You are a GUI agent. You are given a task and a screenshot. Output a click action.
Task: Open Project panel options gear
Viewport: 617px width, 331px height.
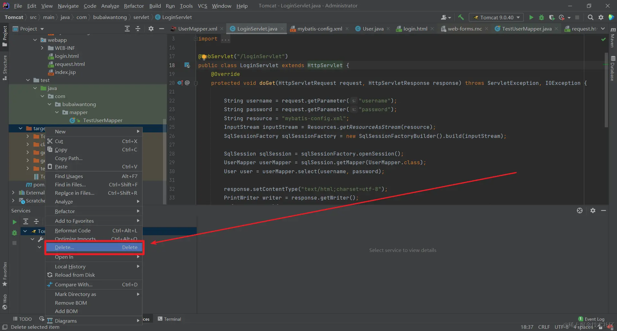tap(151, 29)
